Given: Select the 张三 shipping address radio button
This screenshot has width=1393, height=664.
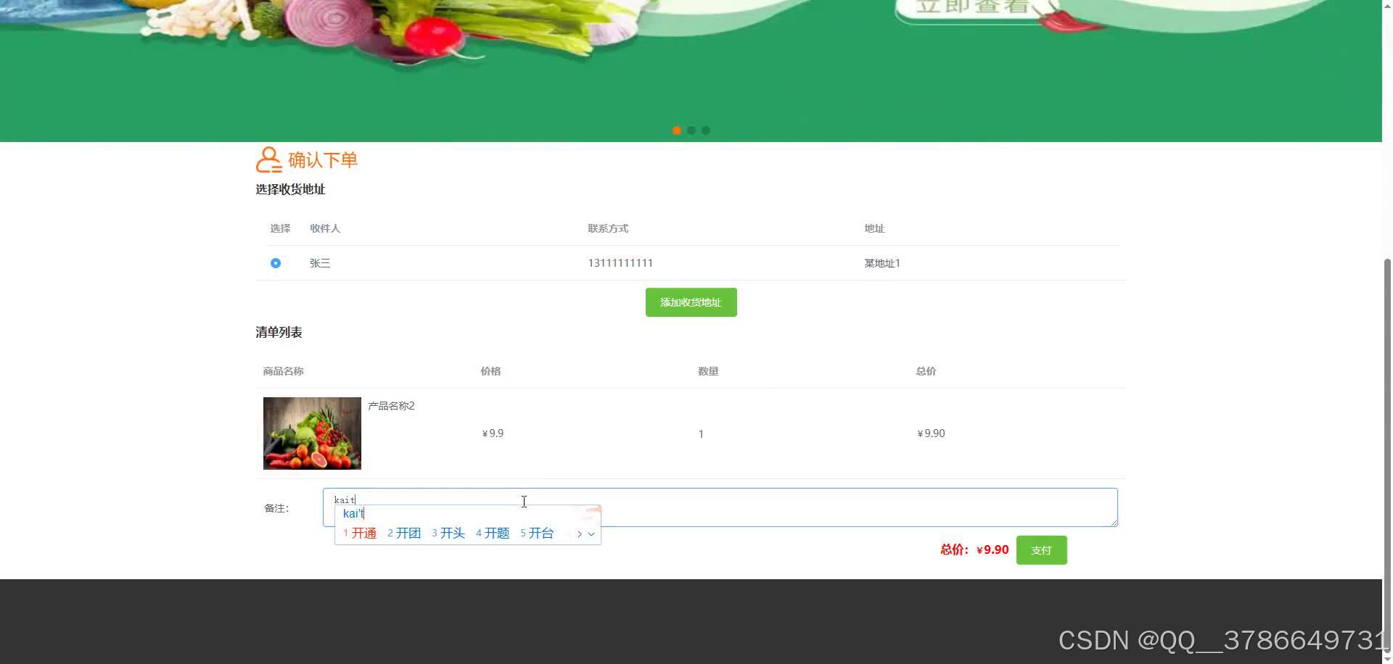Looking at the screenshot, I should 275,262.
